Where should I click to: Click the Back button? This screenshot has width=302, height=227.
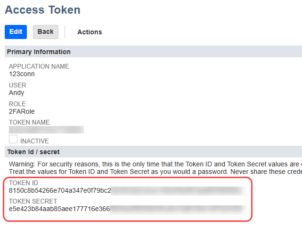pos(46,32)
